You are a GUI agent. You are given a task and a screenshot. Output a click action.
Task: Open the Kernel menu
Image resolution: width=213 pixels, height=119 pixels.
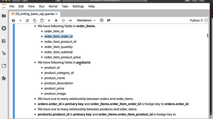[53, 6]
